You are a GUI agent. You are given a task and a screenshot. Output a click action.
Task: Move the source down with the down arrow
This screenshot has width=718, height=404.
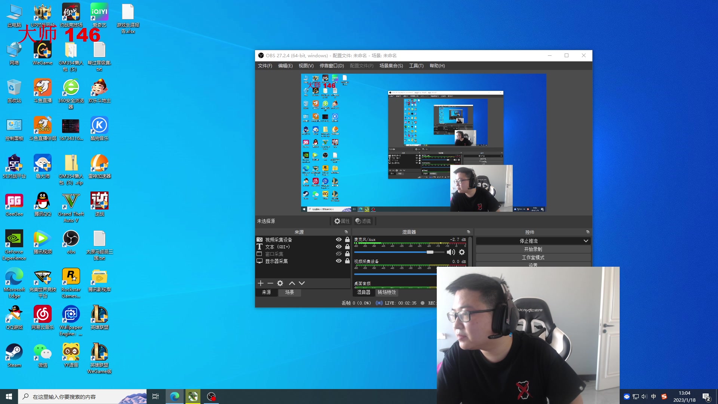302,283
